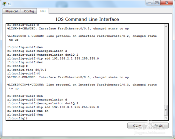Click the line 'ip add 192.168.3.1 255.255.255.0'
175x139 pixels.
[53, 107]
